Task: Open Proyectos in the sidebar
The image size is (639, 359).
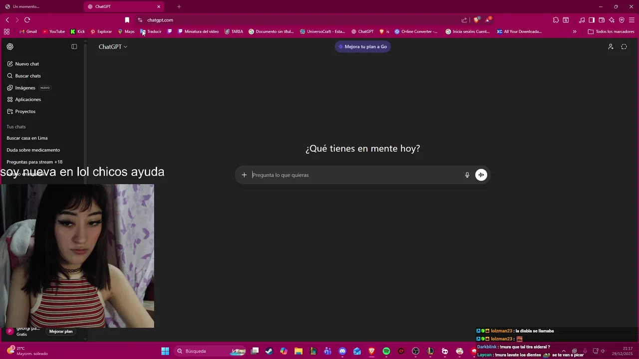Action: pos(21,111)
